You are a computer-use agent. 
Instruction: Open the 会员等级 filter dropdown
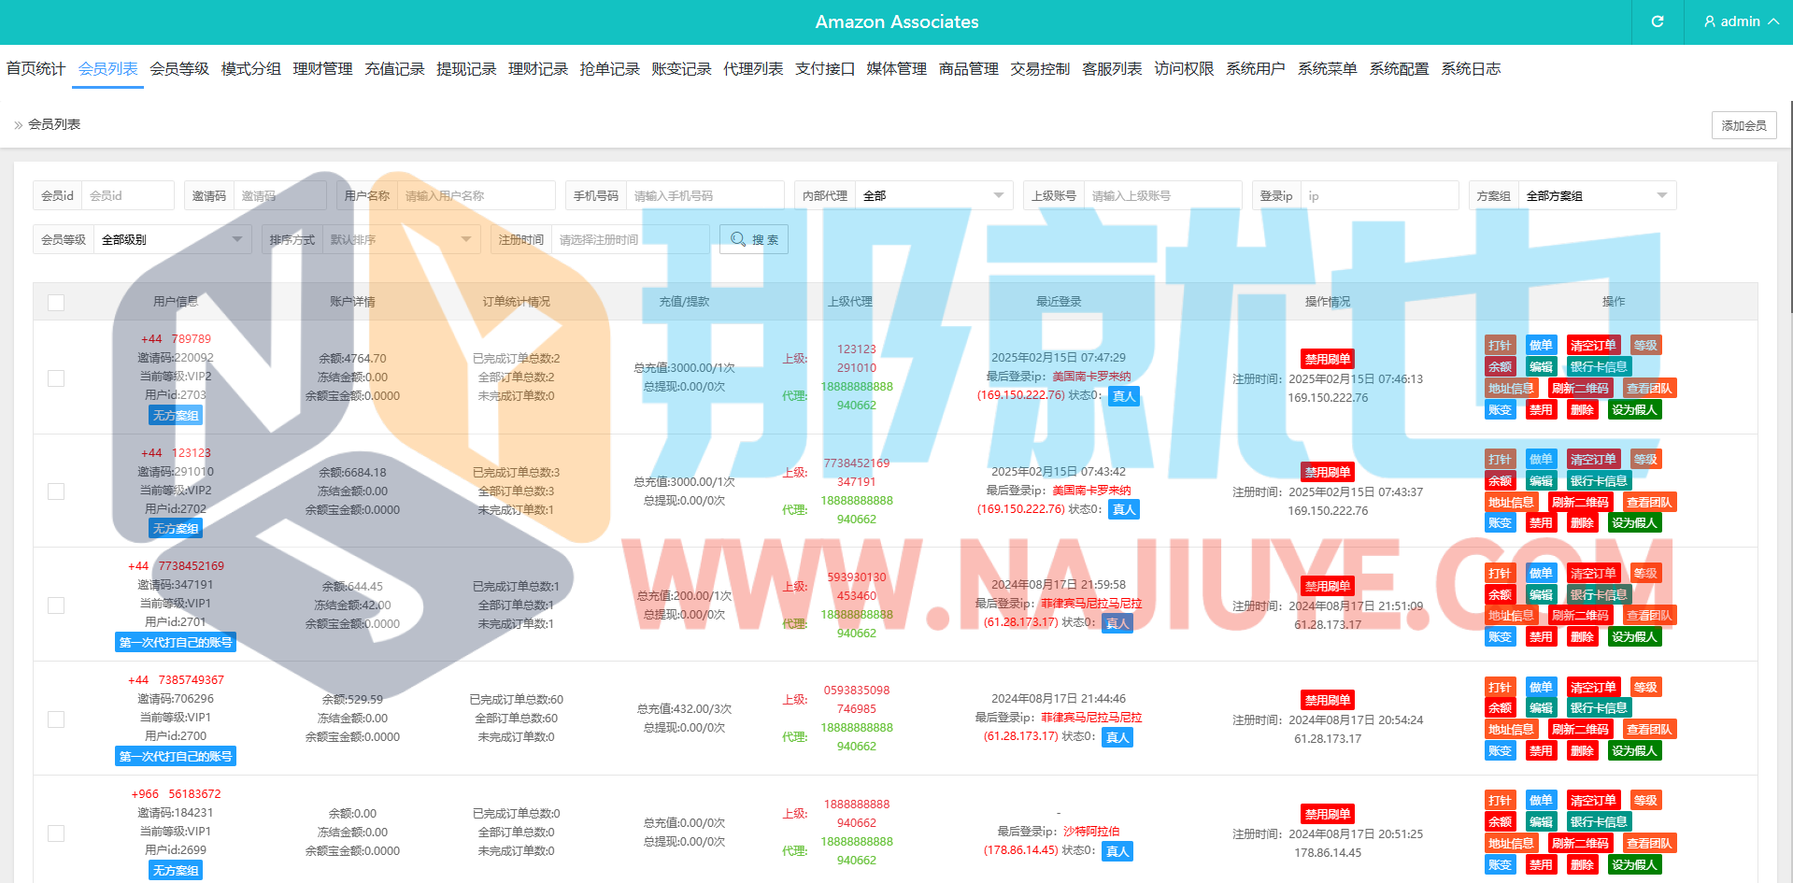coord(172,240)
